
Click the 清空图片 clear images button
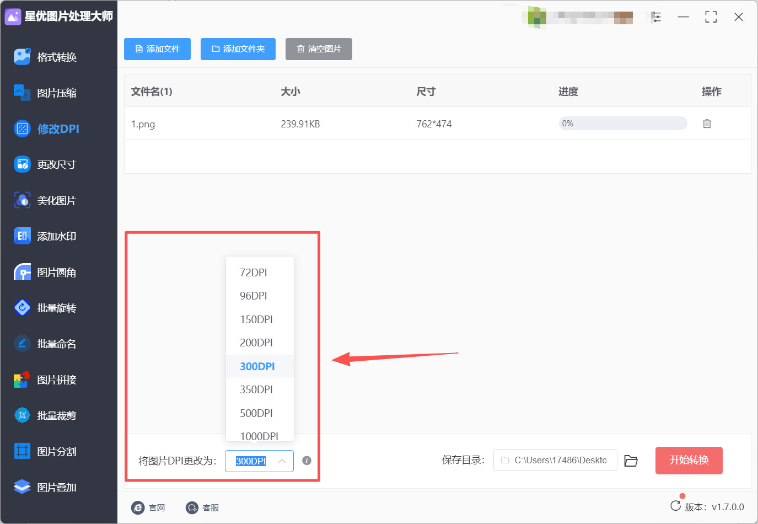click(319, 49)
